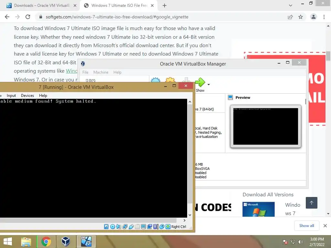Click the VM Preview thumbnail in Manager

[x=266, y=126]
